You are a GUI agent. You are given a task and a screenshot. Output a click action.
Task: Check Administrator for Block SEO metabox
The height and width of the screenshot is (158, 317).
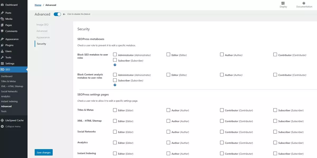(115, 55)
